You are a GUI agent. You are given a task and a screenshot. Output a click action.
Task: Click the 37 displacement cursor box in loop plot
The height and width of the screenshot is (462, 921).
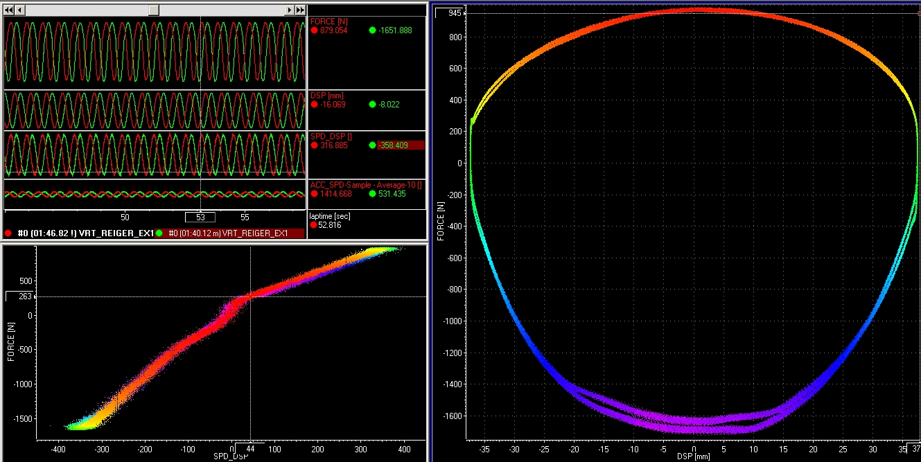point(913,448)
